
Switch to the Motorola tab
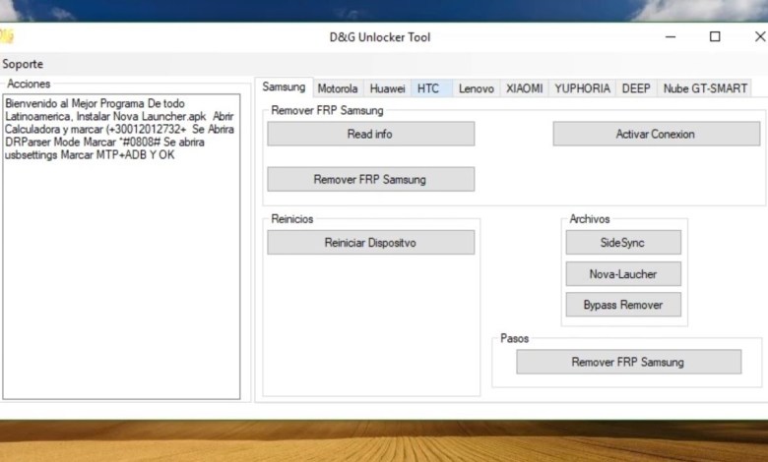pos(338,88)
